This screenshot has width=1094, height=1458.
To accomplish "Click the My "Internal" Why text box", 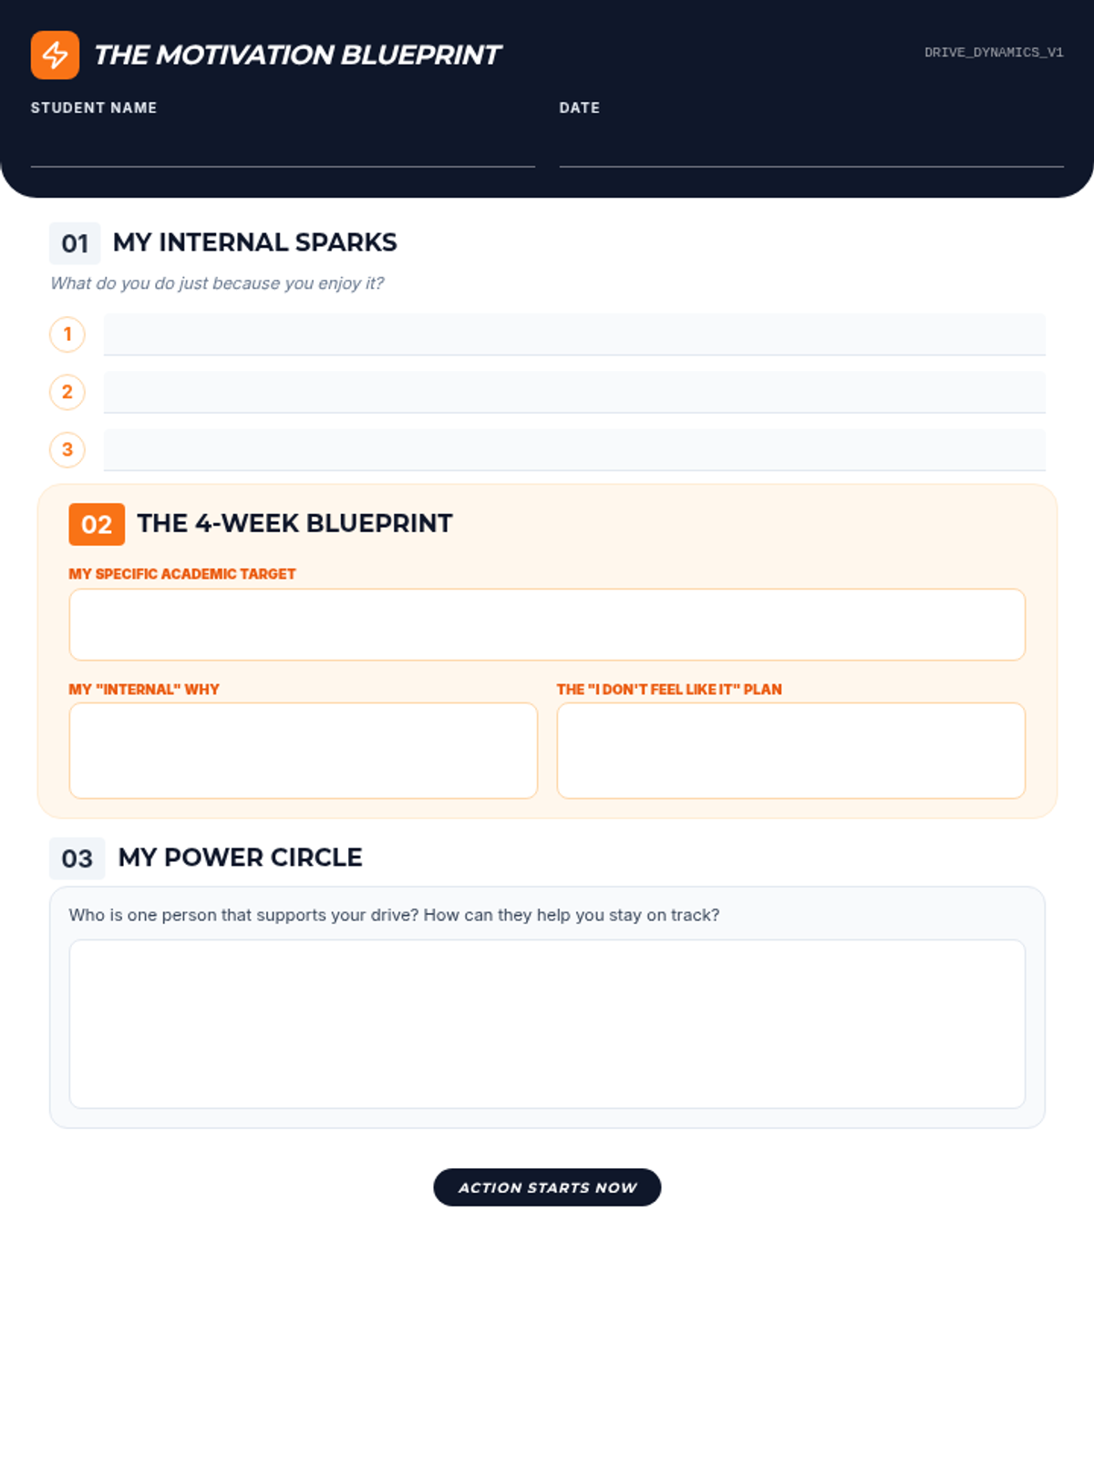I will coord(303,750).
